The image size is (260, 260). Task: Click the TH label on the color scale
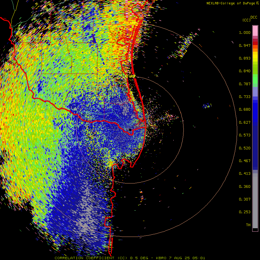point(248,225)
